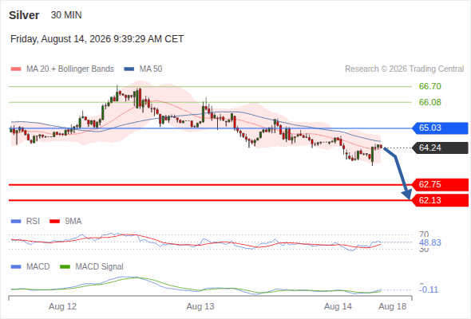Click the Aug 12 date axis label

[x=62, y=307]
